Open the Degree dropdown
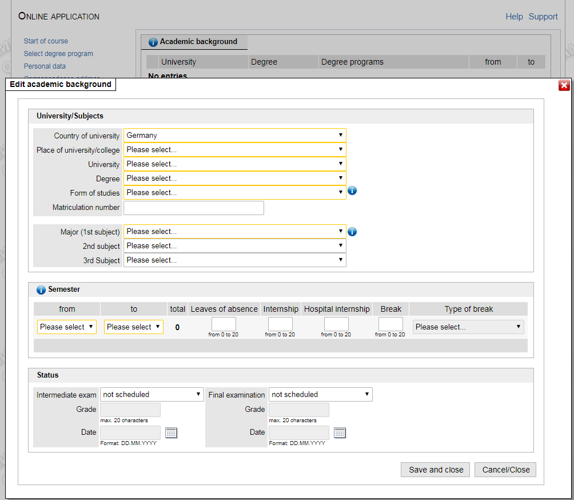The width and height of the screenshot is (574, 500). 234,178
